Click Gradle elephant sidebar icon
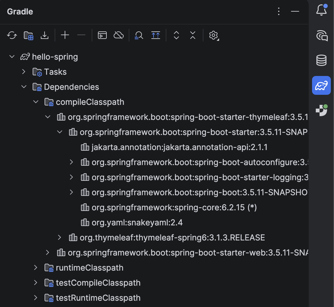This screenshot has height=307, width=334. (321, 85)
